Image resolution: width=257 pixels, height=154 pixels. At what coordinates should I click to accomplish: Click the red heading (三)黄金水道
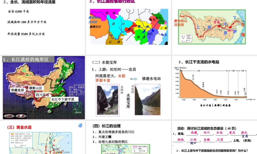point(19,127)
